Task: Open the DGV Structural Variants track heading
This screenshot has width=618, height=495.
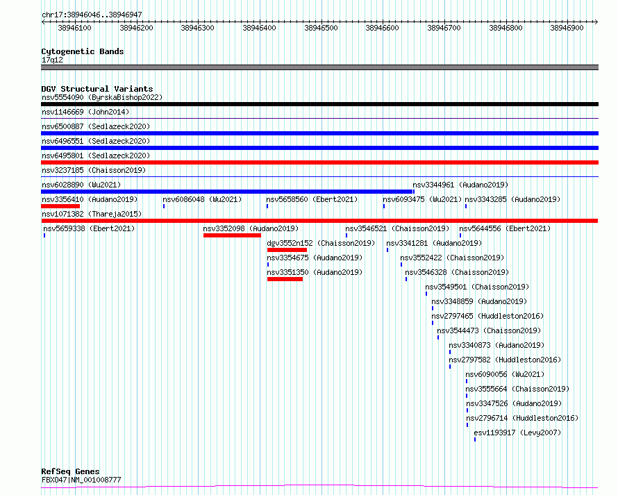Action: 97,89
